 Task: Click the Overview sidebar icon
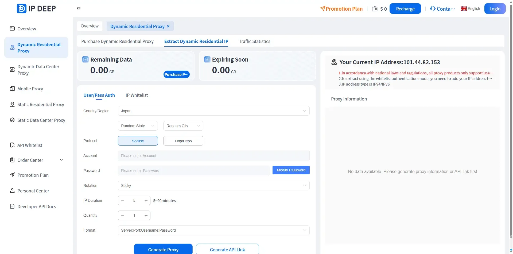(12, 29)
